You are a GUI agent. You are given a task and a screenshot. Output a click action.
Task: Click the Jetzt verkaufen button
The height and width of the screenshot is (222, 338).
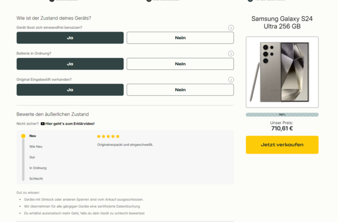click(282, 145)
